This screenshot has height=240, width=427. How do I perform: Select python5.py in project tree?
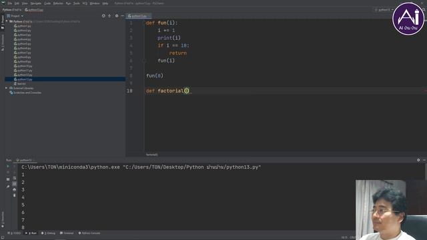[23, 44]
